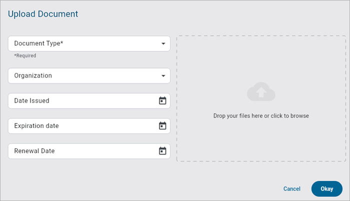Click the cloud upload icon
Screen dimensions: 350x201
click(x=261, y=92)
